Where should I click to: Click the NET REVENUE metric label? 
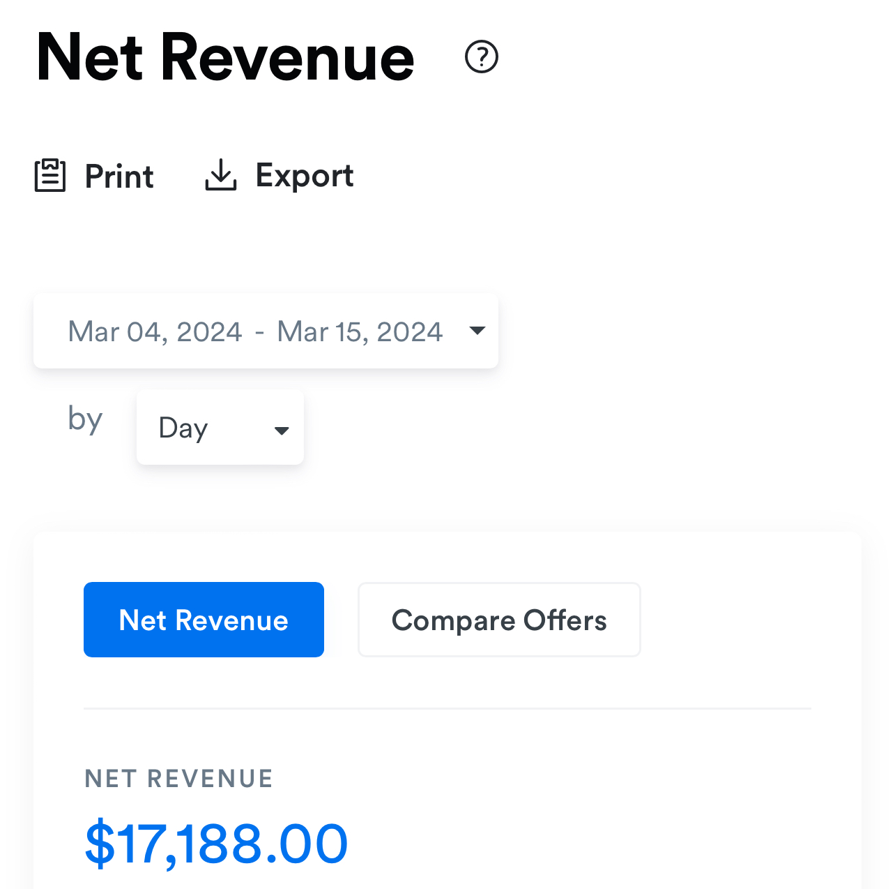[179, 778]
